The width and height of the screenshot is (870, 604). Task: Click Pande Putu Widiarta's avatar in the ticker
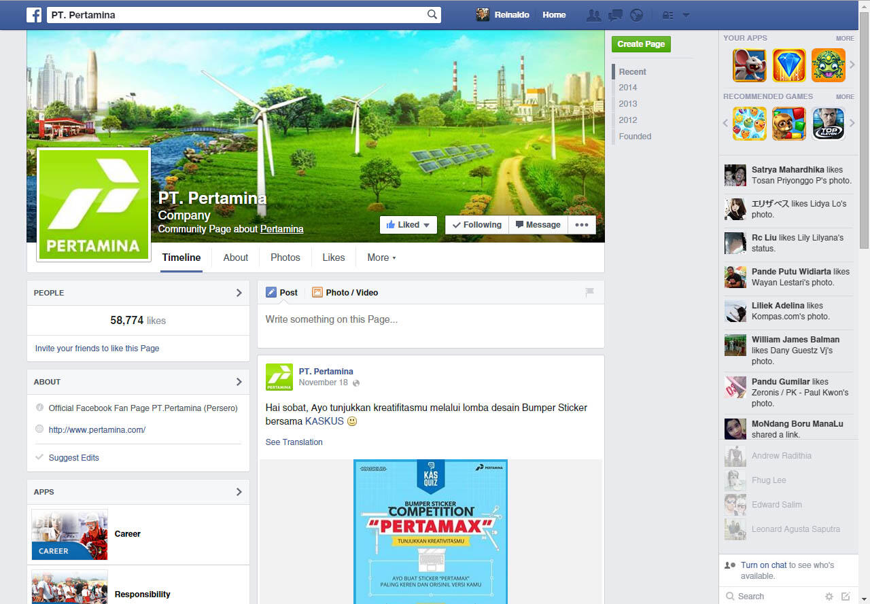pyautogui.click(x=735, y=277)
